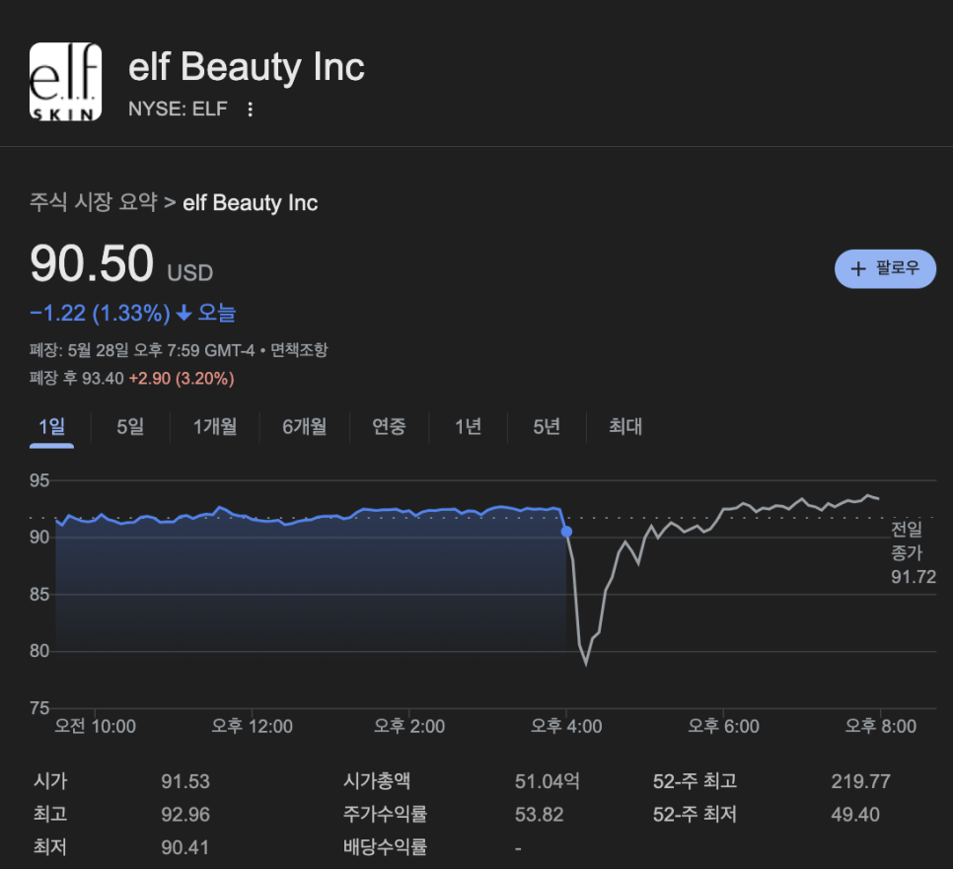Click the down arrow icon next to 오늘
This screenshot has width=953, height=869.
click(183, 313)
